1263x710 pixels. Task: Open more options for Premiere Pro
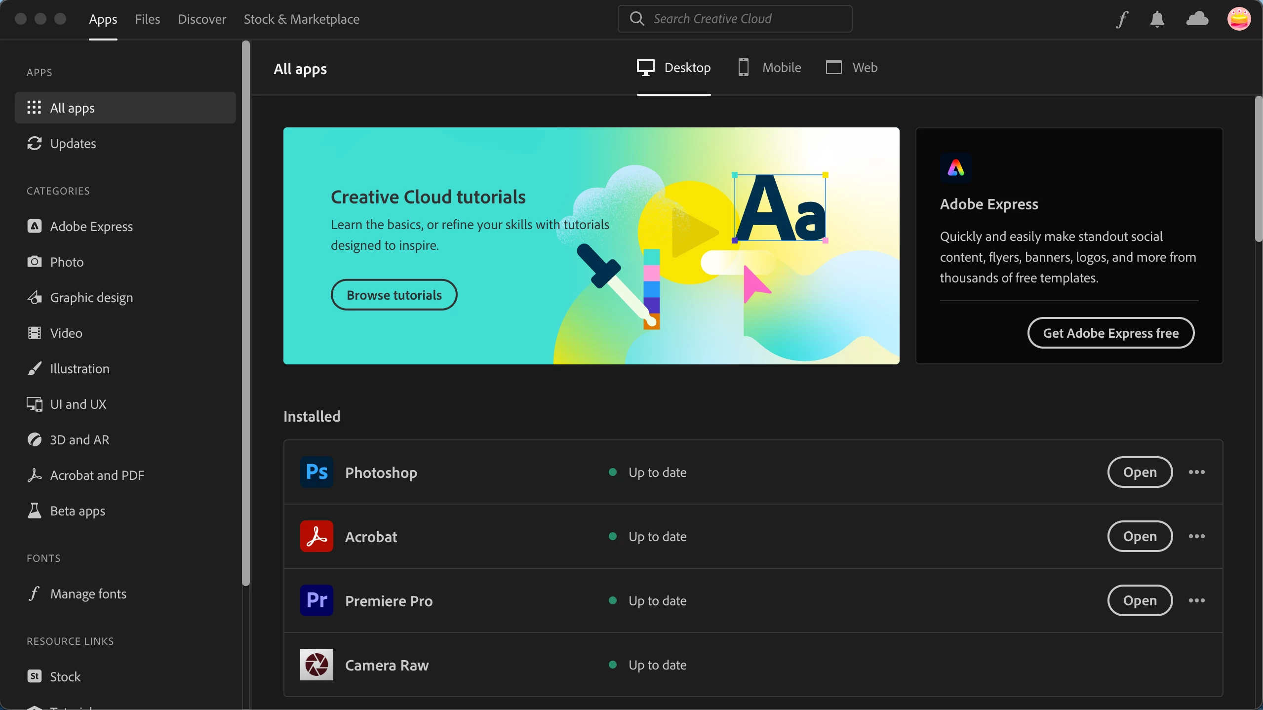coord(1196,600)
